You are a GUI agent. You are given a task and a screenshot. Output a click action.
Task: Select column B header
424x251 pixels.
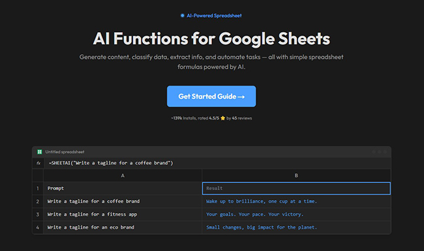pos(296,175)
